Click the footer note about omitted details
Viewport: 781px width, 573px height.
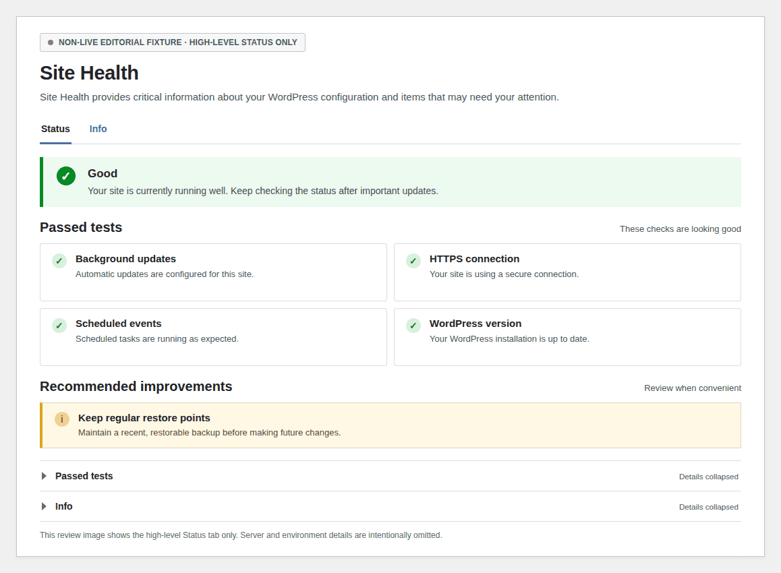(x=241, y=535)
